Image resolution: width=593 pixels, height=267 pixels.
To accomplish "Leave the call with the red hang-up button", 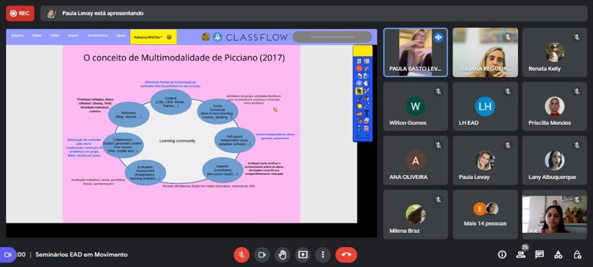I will 346,254.
